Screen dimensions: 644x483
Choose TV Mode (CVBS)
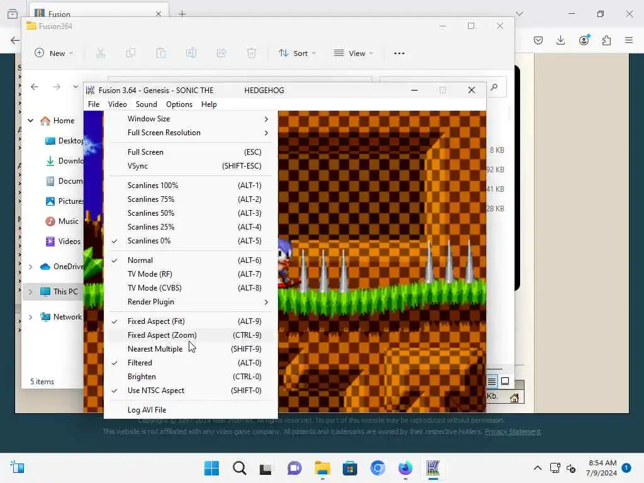point(191,288)
